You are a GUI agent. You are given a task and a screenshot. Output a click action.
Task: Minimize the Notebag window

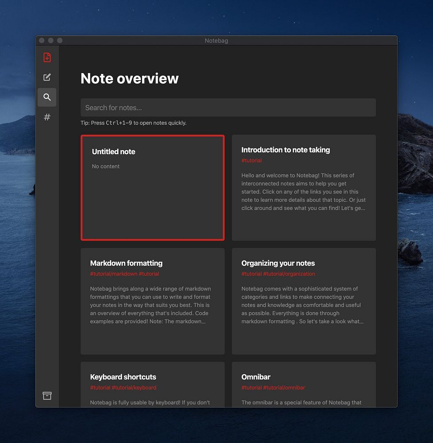click(51, 40)
